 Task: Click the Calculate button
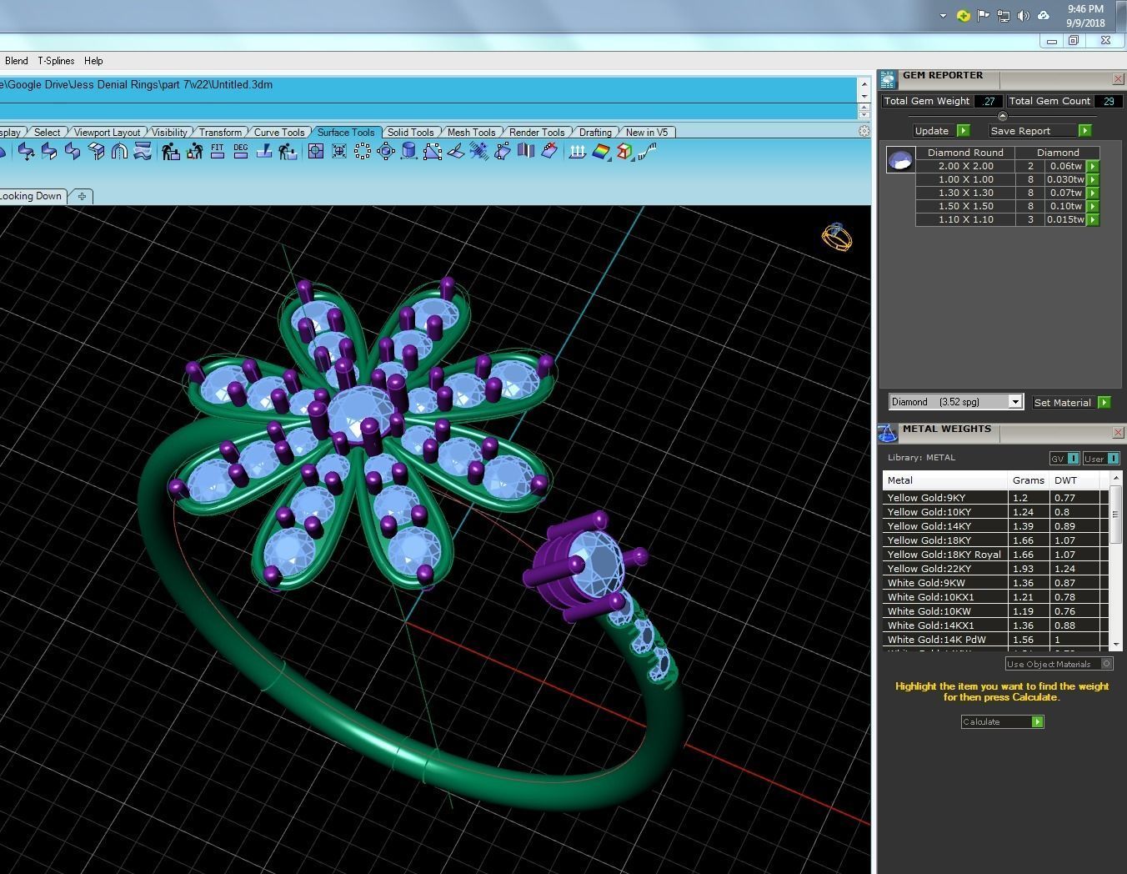click(x=1003, y=722)
